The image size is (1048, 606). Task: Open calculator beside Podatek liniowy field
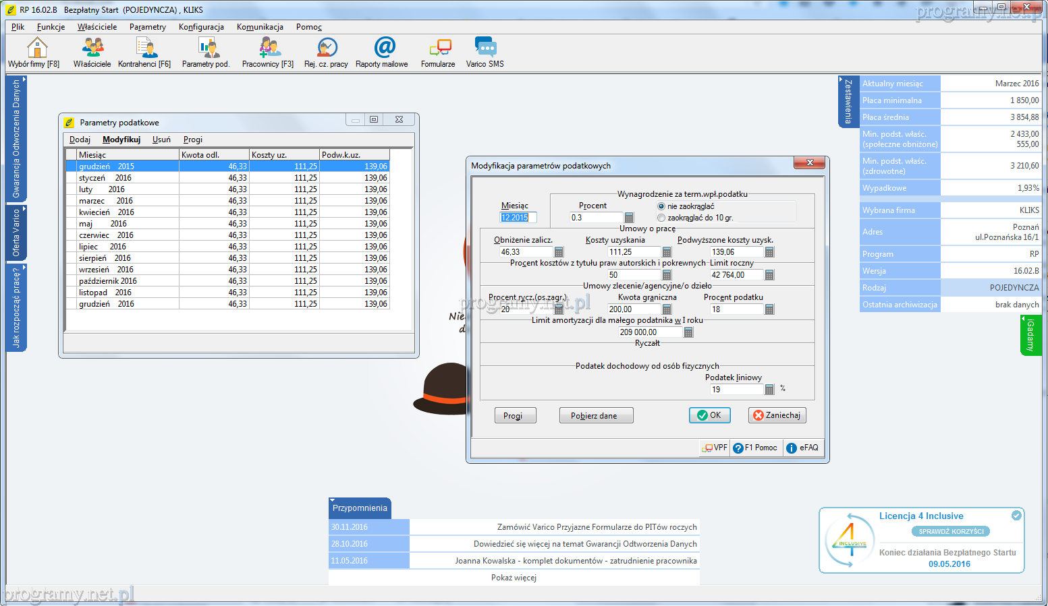769,390
